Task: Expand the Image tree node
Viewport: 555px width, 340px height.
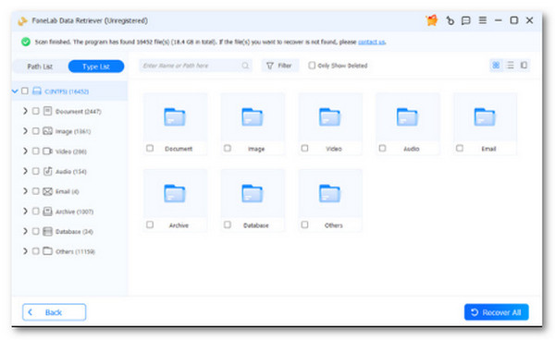Action: [x=25, y=131]
